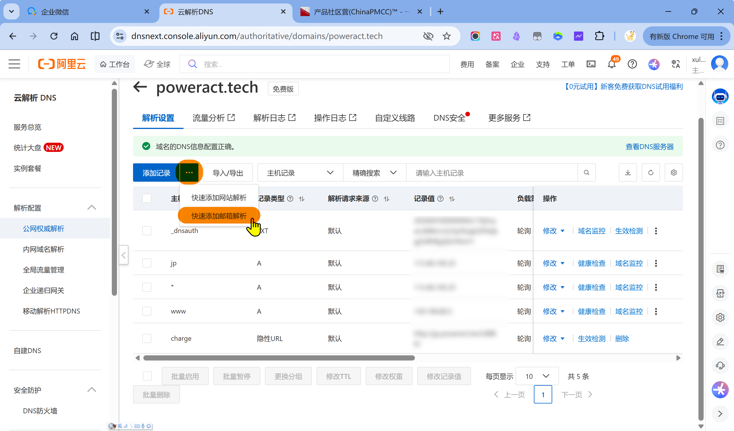Open the table column settings gear icon
The height and width of the screenshot is (431, 734).
(674, 173)
